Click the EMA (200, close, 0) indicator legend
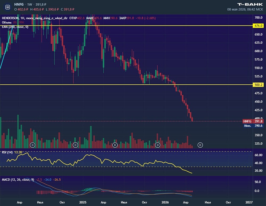266x206 pixels. [x=15, y=27]
